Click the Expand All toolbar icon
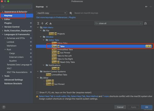The image size is (154, 111). pos(38,23)
